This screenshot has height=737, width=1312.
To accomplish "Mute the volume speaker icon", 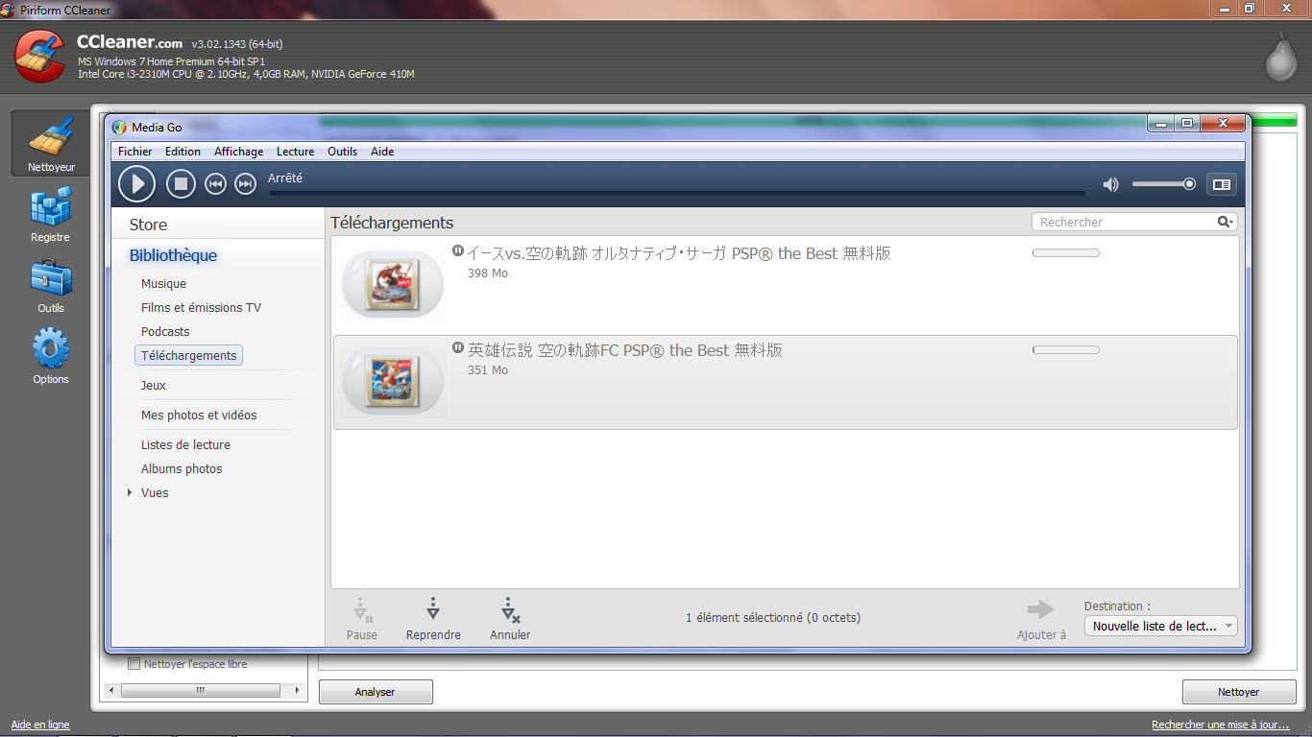I will click(x=1111, y=184).
